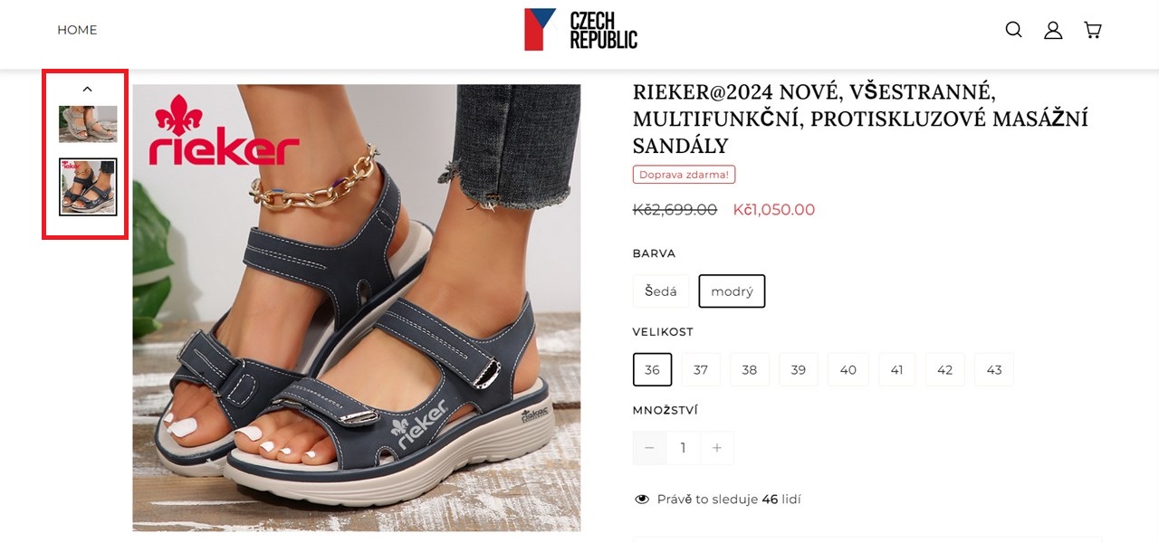Click the Czech Republic store logo
The width and height of the screenshot is (1159, 543).
click(580, 29)
